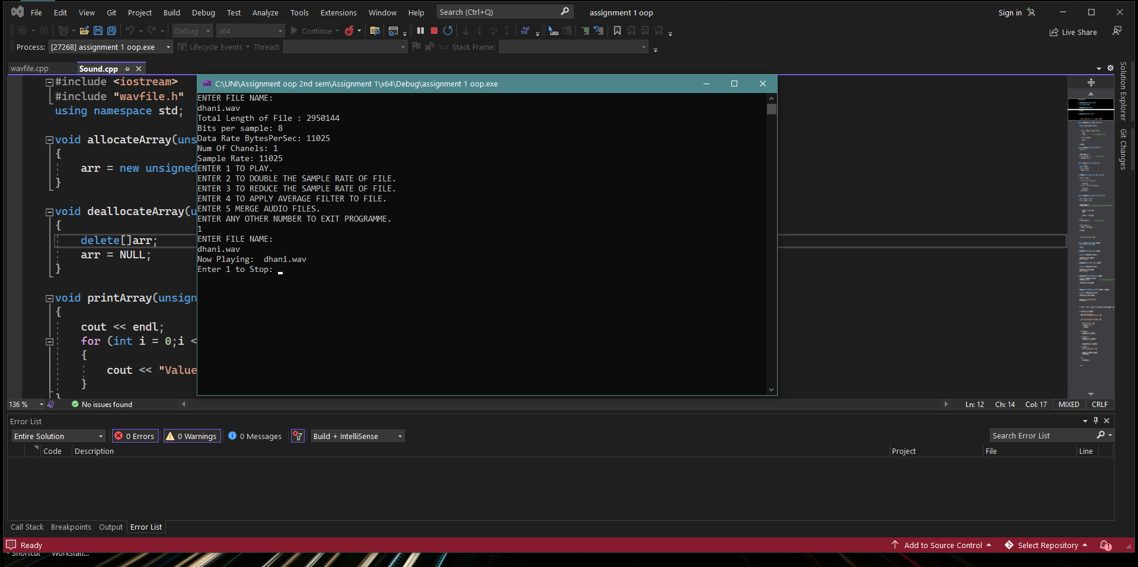Pin the Sound.cpp tab
1138x567 pixels.
click(127, 69)
